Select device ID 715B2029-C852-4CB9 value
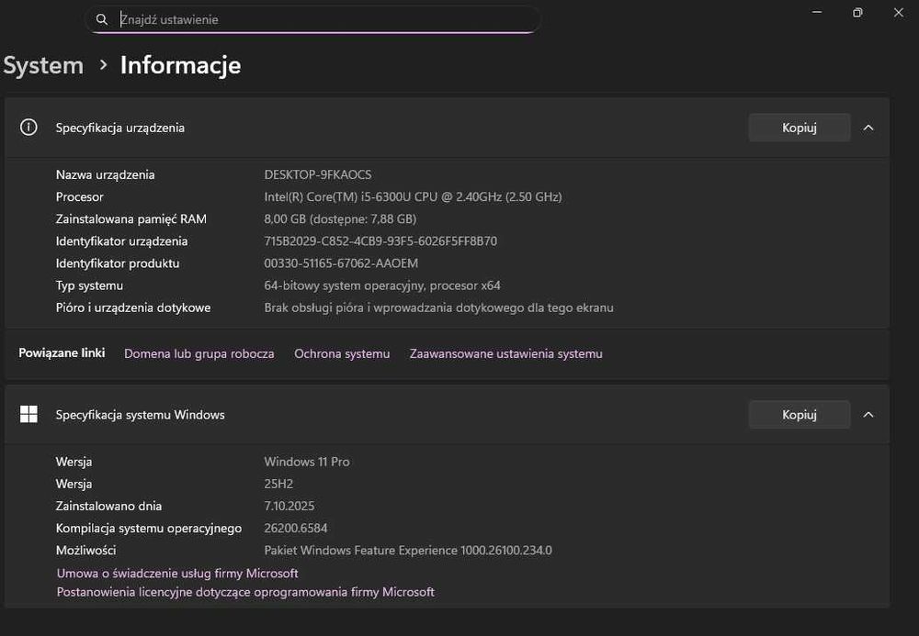The width and height of the screenshot is (919, 636). point(380,241)
